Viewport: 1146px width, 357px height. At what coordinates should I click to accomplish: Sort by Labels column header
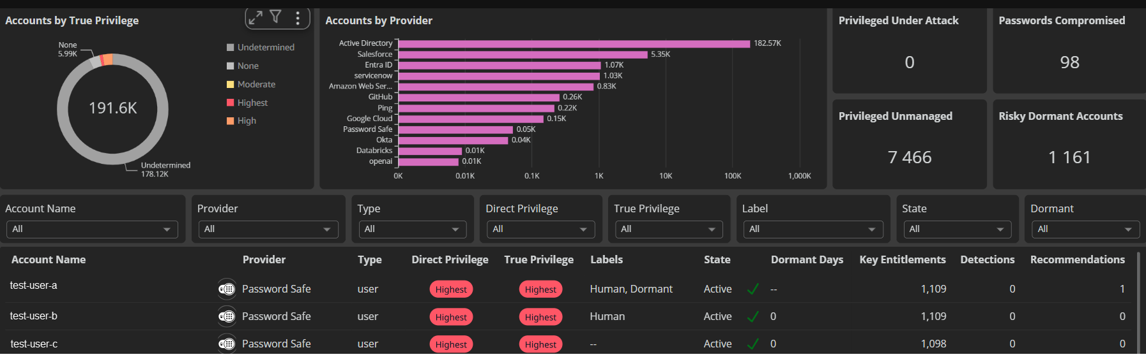(x=606, y=259)
